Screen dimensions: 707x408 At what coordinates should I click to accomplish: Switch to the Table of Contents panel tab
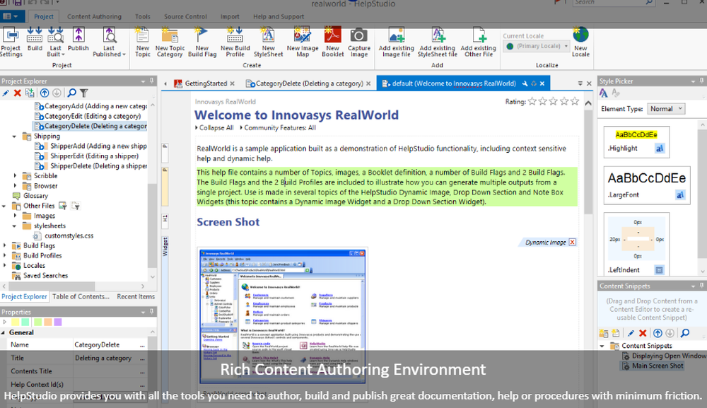[x=81, y=297]
